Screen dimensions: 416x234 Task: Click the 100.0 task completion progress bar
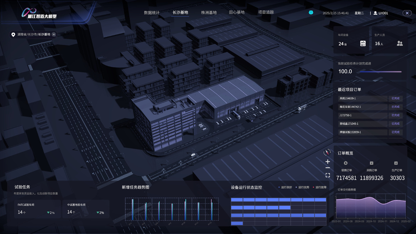click(379, 71)
